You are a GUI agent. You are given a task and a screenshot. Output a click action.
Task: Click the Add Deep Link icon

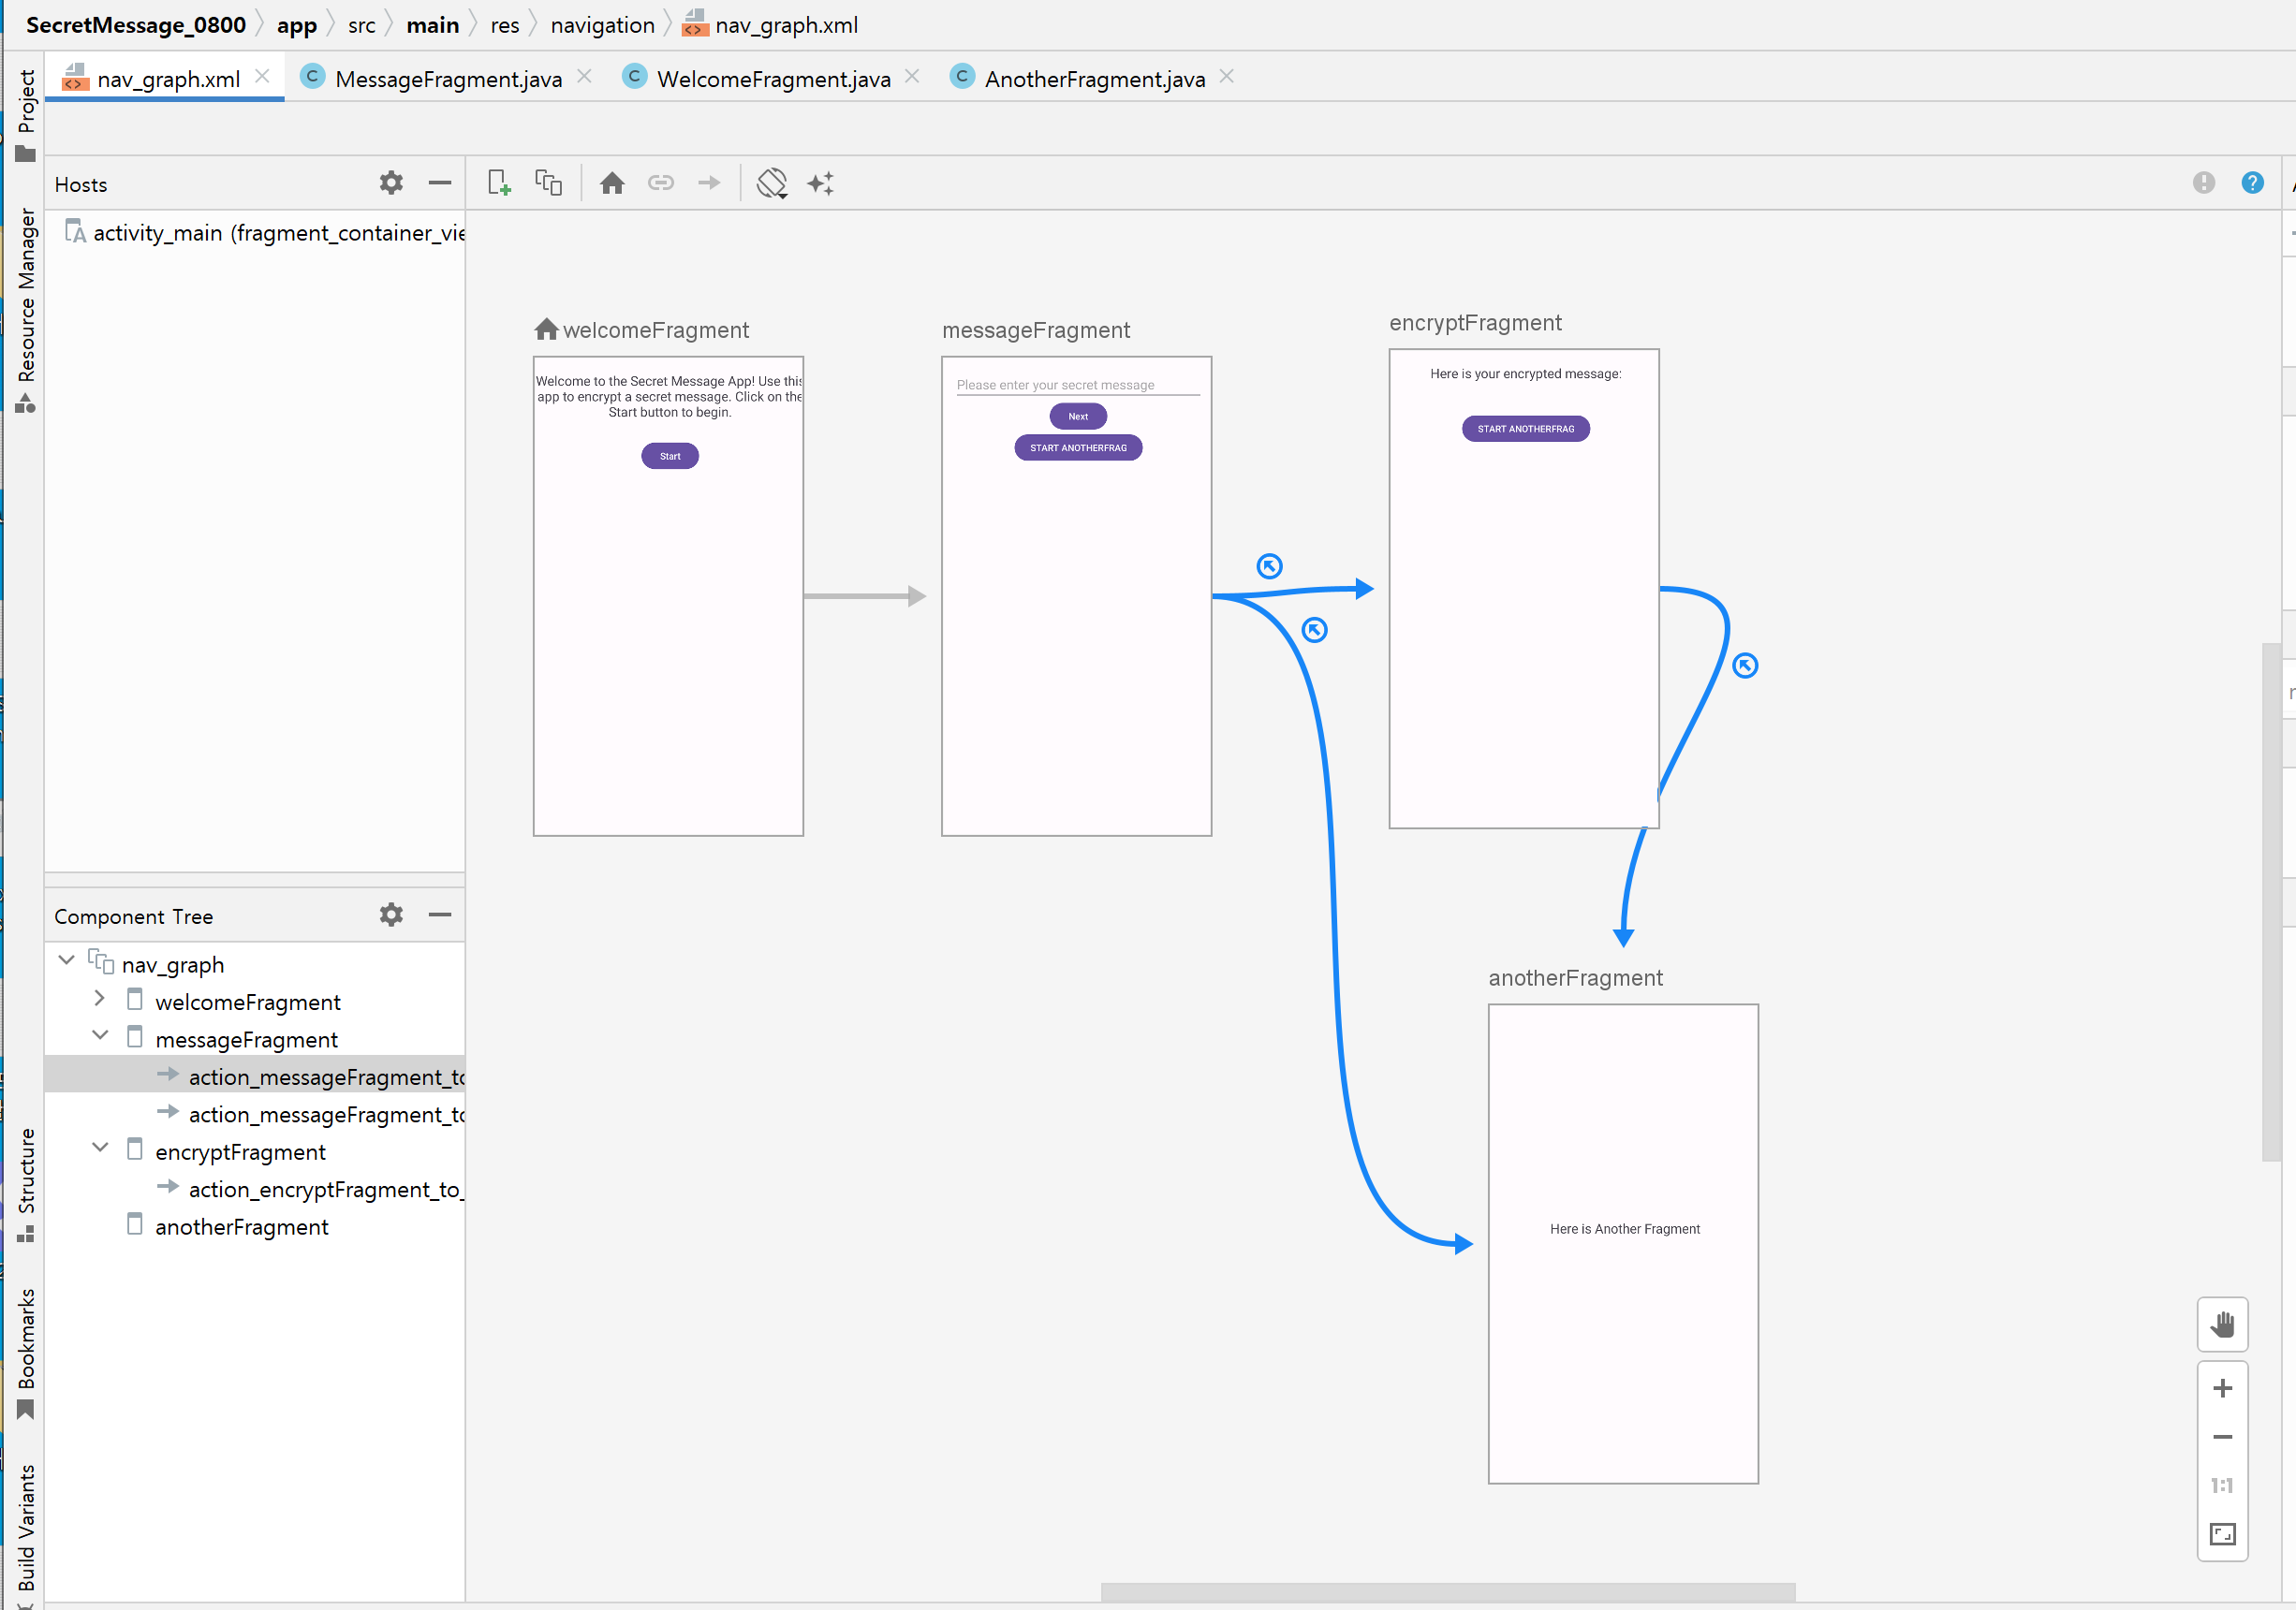[x=660, y=183]
